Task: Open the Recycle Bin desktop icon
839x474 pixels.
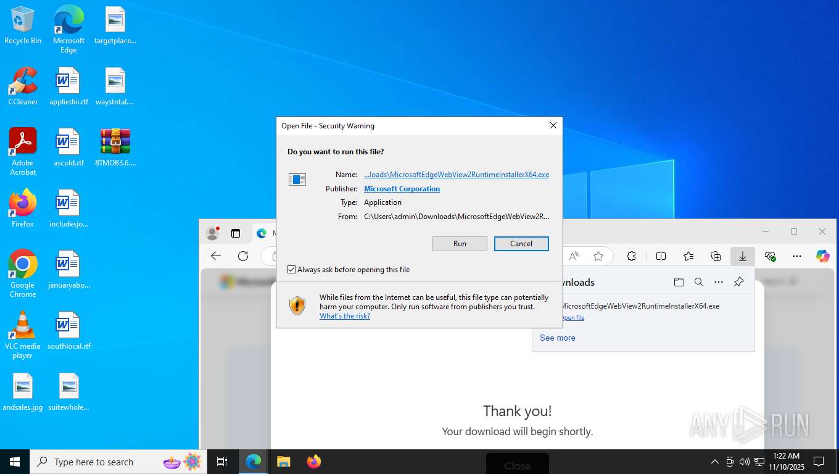Action: pos(23,25)
